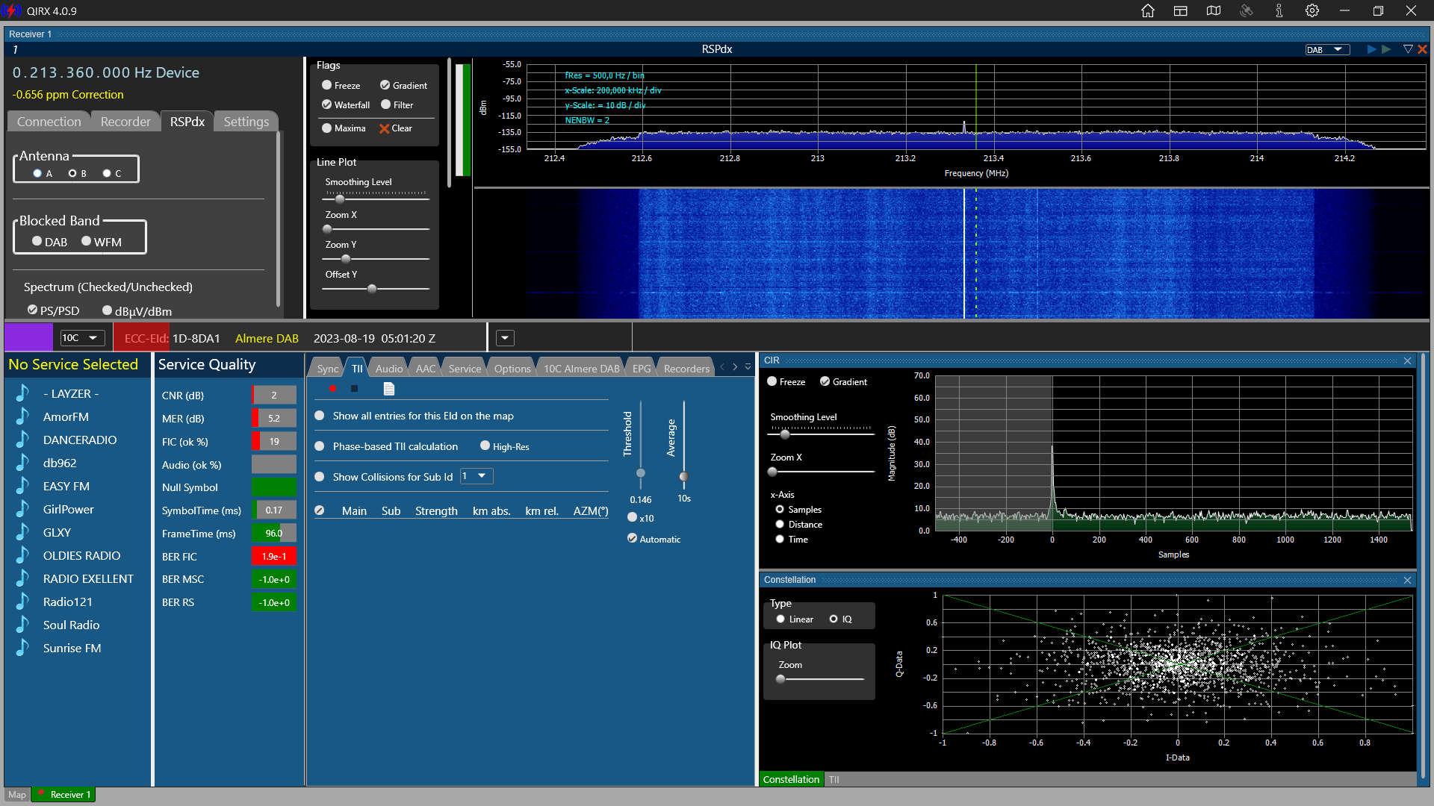The image size is (1434, 806).
Task: Close the CIR panel
Action: [x=1407, y=360]
